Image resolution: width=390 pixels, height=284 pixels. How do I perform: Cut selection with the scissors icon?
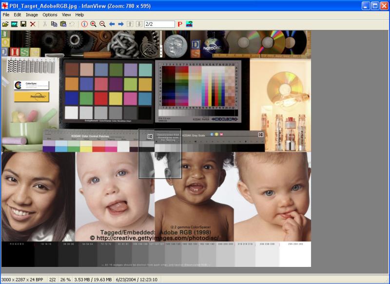tap(45, 24)
